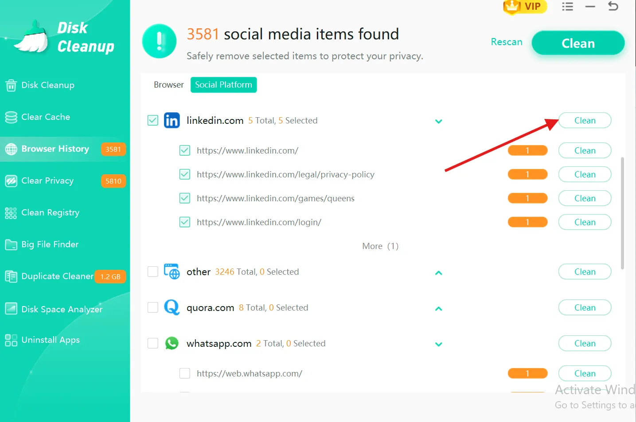Click the 1.2 GB badge on Duplicate Cleaner
The height and width of the screenshot is (422, 636).
coord(110,277)
